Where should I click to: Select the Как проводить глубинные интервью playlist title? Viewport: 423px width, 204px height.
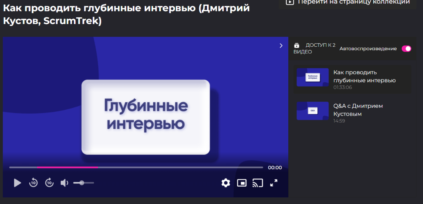364,76
